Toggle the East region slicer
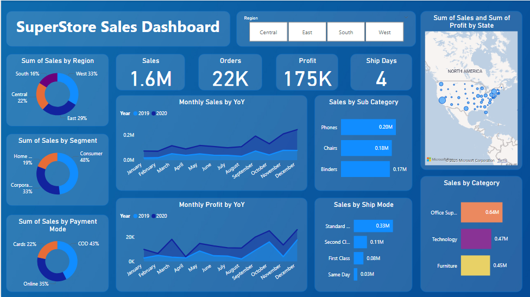This screenshot has width=530, height=297. [307, 32]
